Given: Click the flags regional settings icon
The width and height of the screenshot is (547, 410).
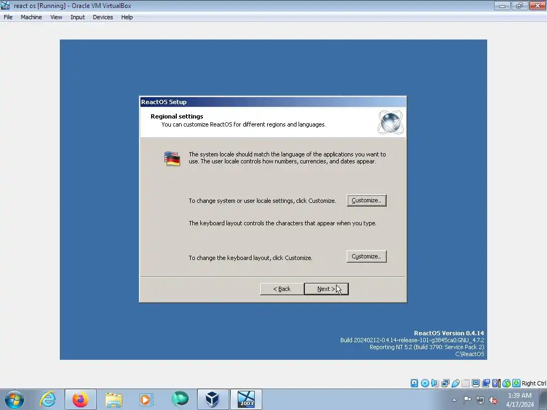Looking at the screenshot, I should click(x=172, y=159).
